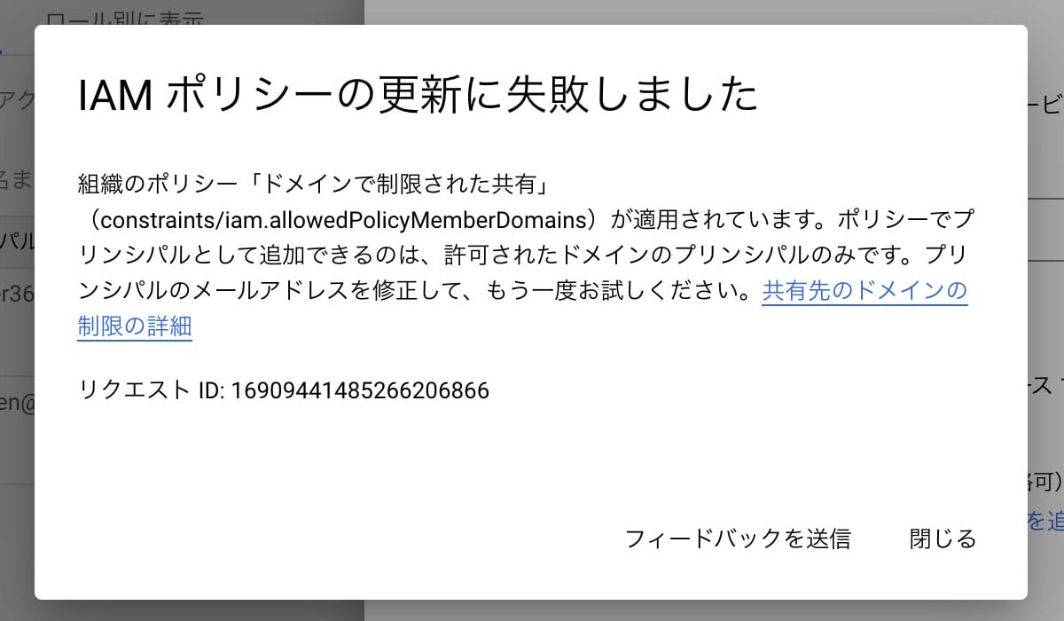This screenshot has width=1064, height=621.
Task: Select the request ID number 16909441485266206866
Action: [x=361, y=390]
